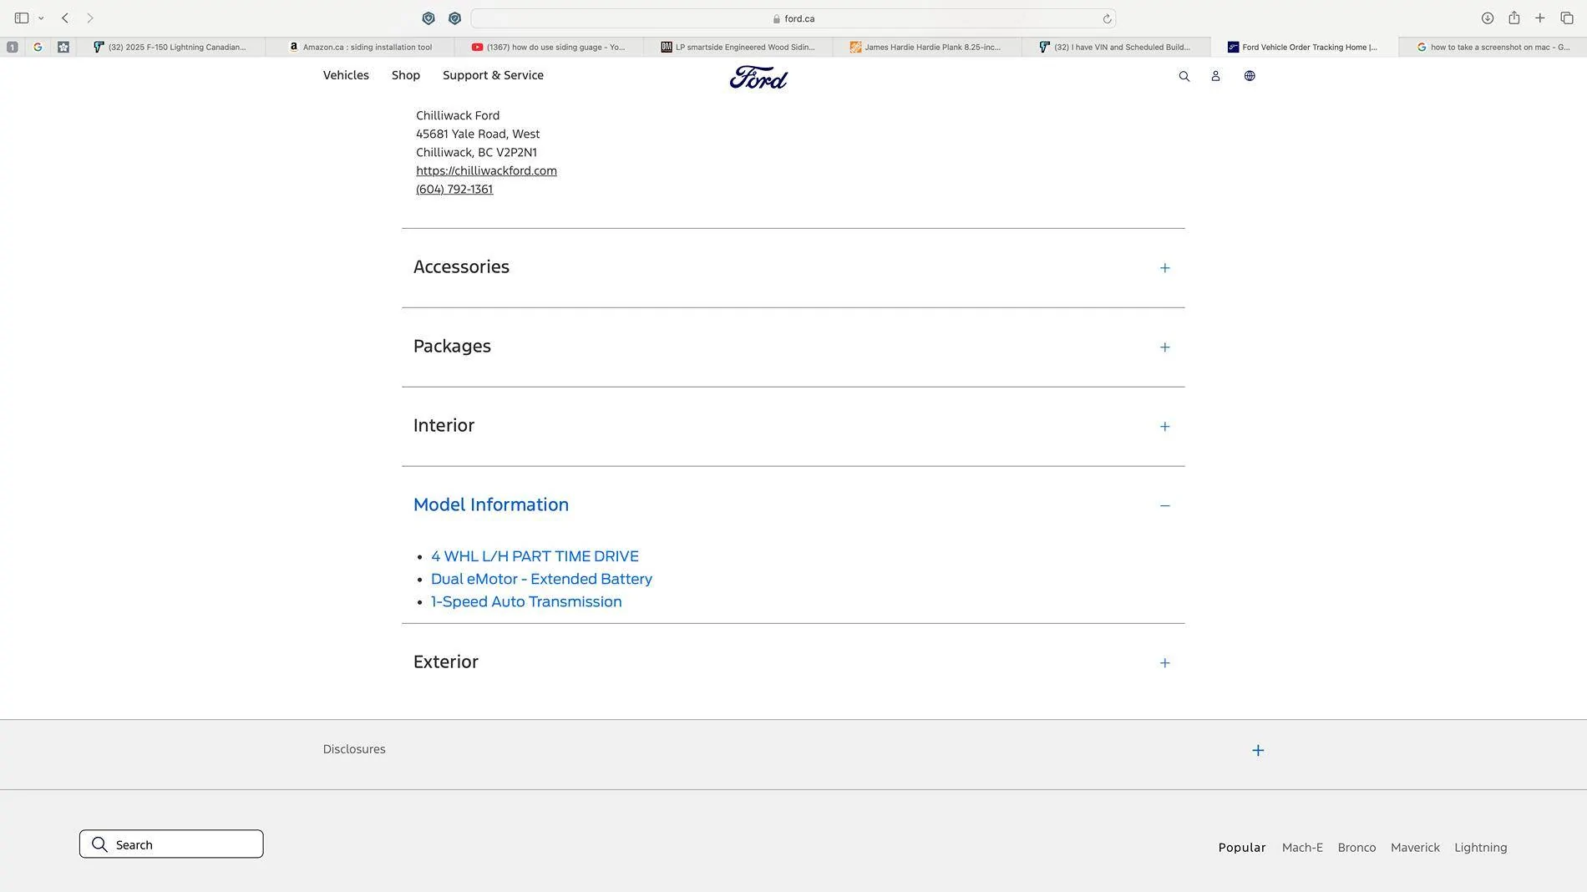The image size is (1587, 892).
Task: Click the Ford logo
Action: click(758, 77)
